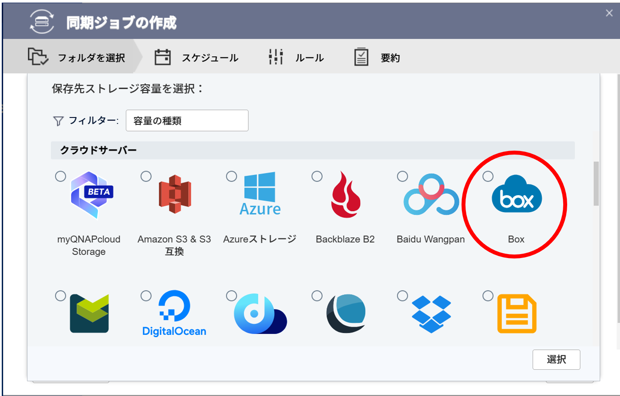Click the 保存先ストレージ容量を選択 heading
This screenshot has width=620, height=396.
127,89
